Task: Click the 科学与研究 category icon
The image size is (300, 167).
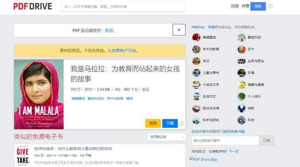Action: coord(196,120)
